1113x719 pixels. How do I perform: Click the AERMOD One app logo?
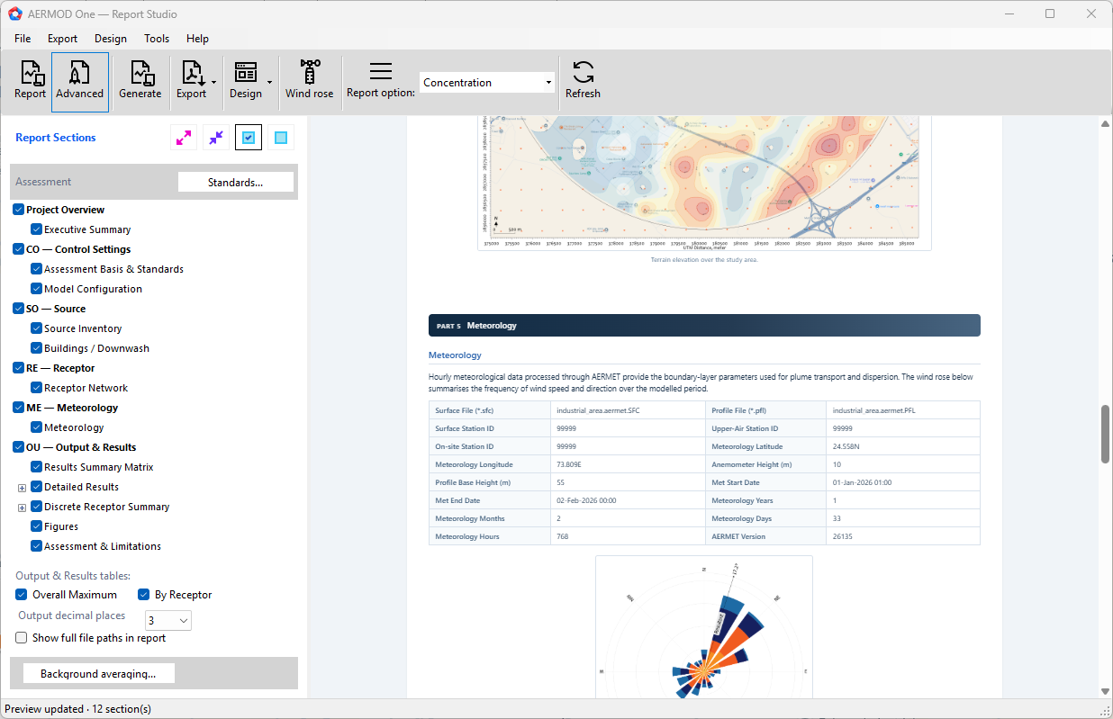point(15,14)
